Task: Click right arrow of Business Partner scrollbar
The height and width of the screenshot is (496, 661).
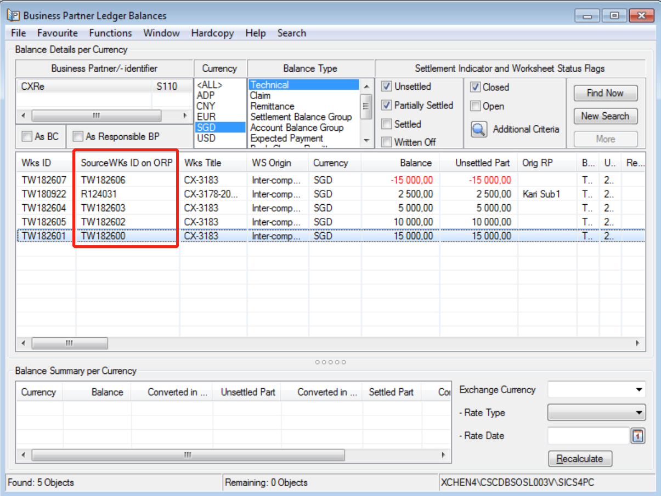Action: click(185, 116)
